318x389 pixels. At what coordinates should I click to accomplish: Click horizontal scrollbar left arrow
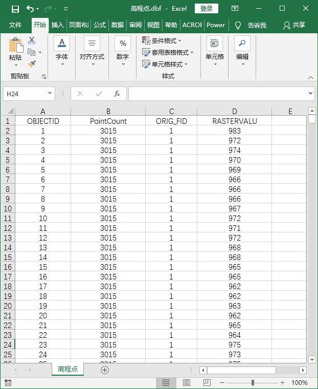tap(203, 371)
